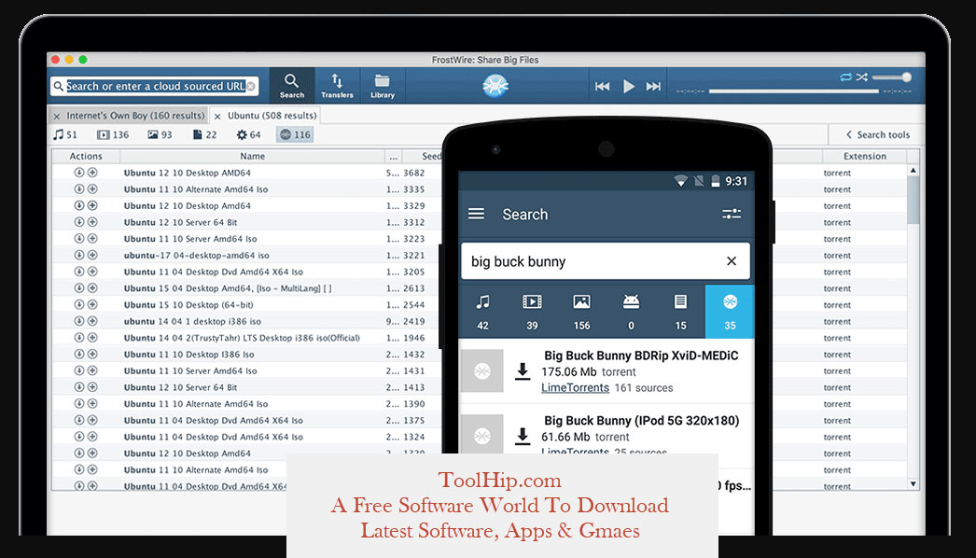The height and width of the screenshot is (558, 976).
Task: Close the Ubuntu results tab
Action: coord(217,116)
